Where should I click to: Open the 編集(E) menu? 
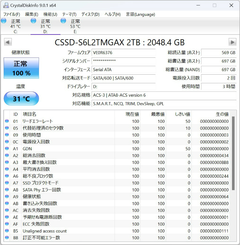point(31,14)
